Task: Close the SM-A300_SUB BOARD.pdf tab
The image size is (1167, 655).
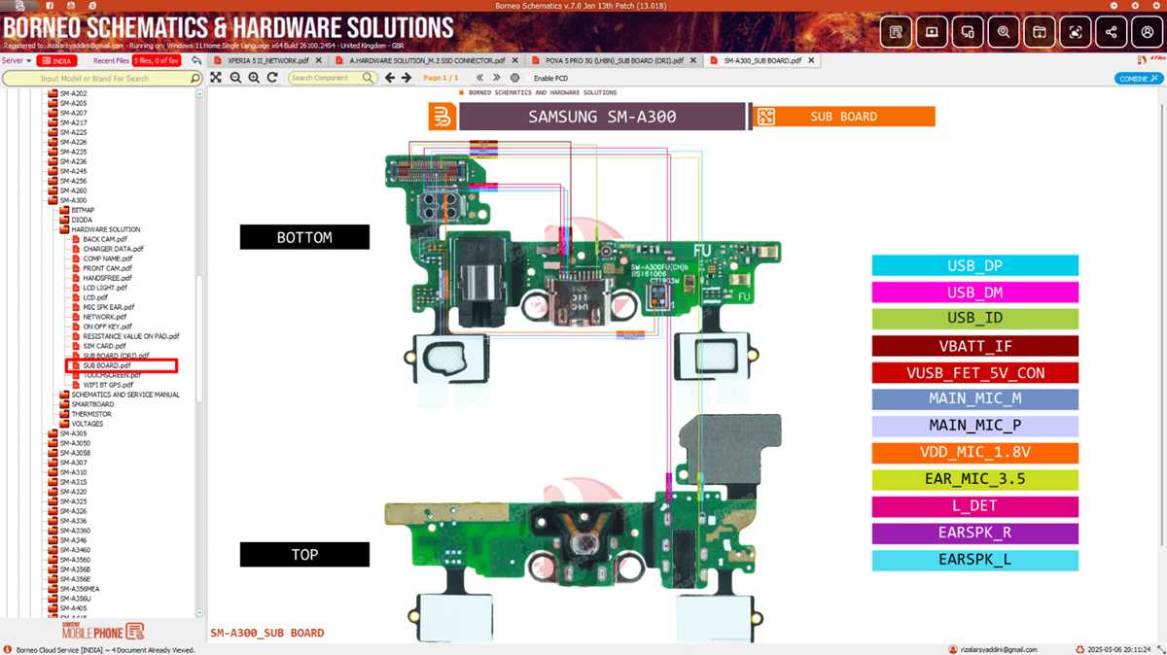Action: (811, 60)
